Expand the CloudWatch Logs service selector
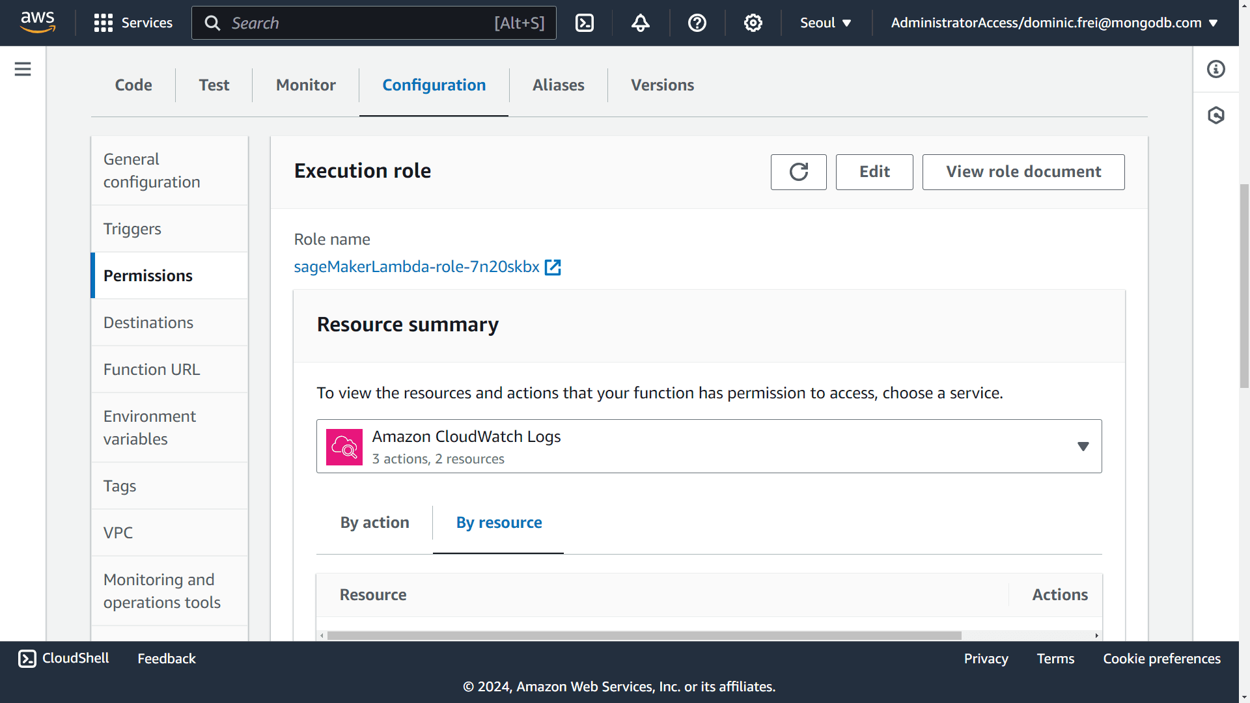The height and width of the screenshot is (703, 1250). 709,447
